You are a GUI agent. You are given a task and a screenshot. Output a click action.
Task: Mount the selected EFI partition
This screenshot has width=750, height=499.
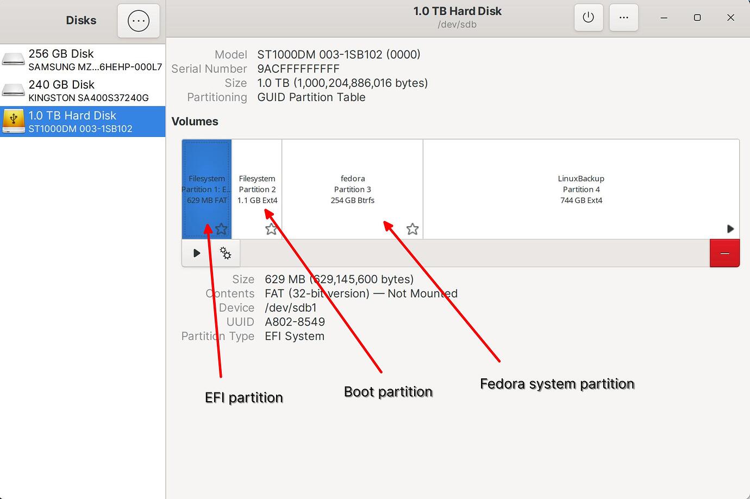196,253
